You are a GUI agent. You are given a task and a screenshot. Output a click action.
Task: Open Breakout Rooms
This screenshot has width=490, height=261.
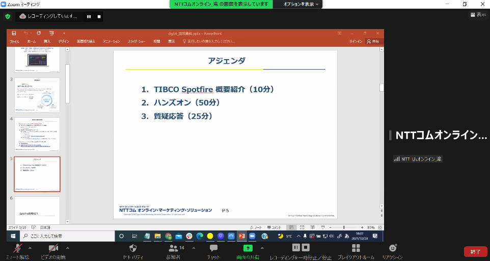coord(356,252)
